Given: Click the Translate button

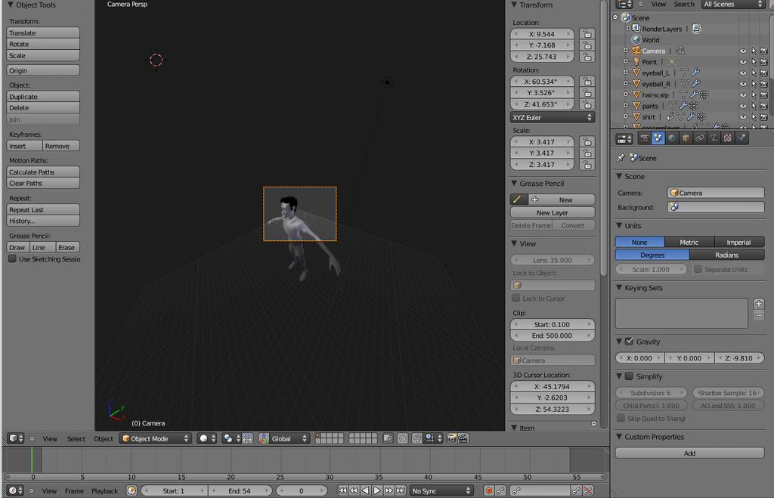Looking at the screenshot, I should (43, 32).
